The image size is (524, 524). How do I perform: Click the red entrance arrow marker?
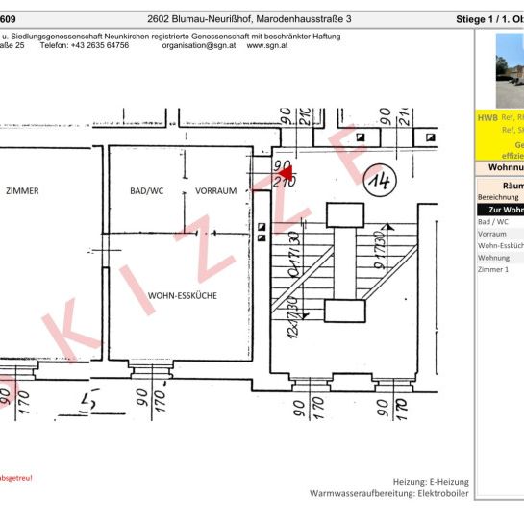(287, 174)
